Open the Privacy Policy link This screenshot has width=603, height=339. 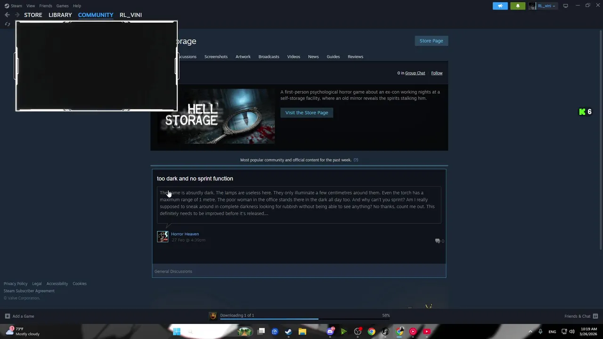pos(16,283)
